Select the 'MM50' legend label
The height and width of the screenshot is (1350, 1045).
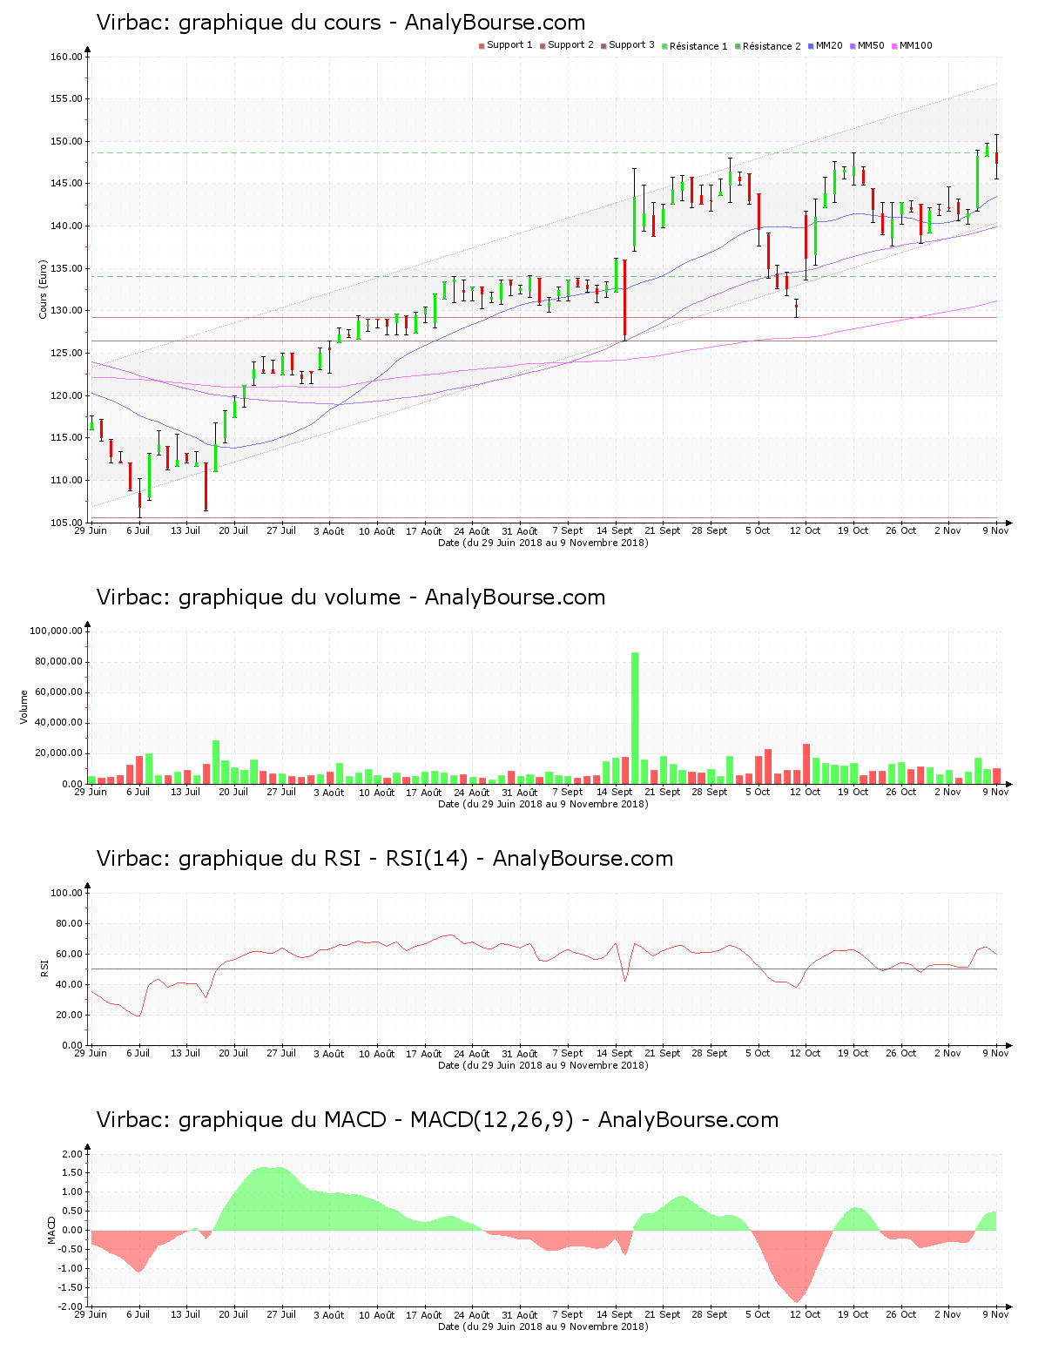(x=871, y=45)
